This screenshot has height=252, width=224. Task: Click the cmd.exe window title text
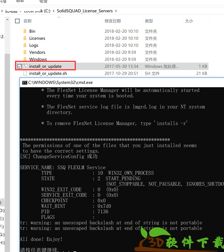60,82
